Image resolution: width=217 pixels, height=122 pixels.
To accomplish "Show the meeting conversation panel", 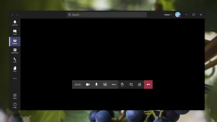I will 131,85.
